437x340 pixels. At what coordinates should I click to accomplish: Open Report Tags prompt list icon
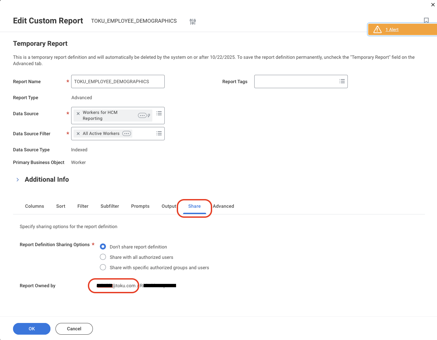[342, 81]
